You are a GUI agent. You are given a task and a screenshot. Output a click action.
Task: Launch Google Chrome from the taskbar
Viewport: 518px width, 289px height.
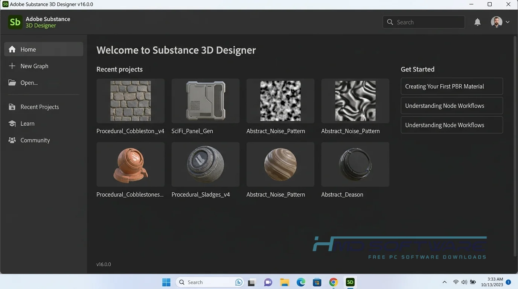click(x=334, y=282)
